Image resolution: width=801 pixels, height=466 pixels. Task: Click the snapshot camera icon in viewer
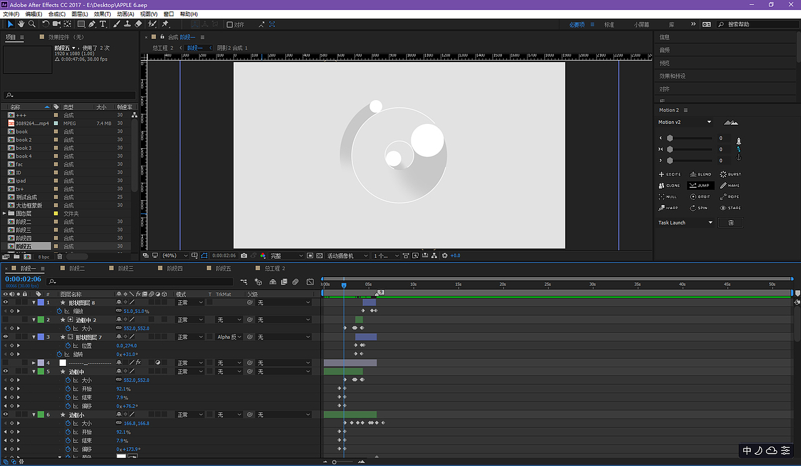pyautogui.click(x=243, y=256)
